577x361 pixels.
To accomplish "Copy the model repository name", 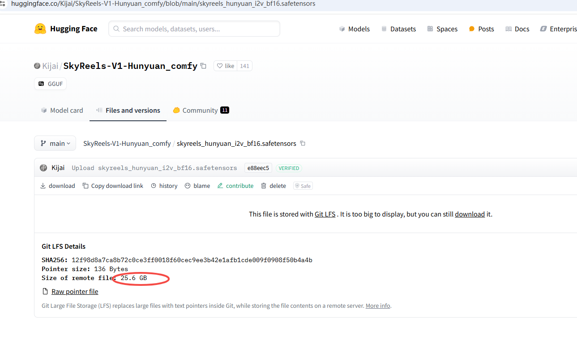I will coord(203,66).
